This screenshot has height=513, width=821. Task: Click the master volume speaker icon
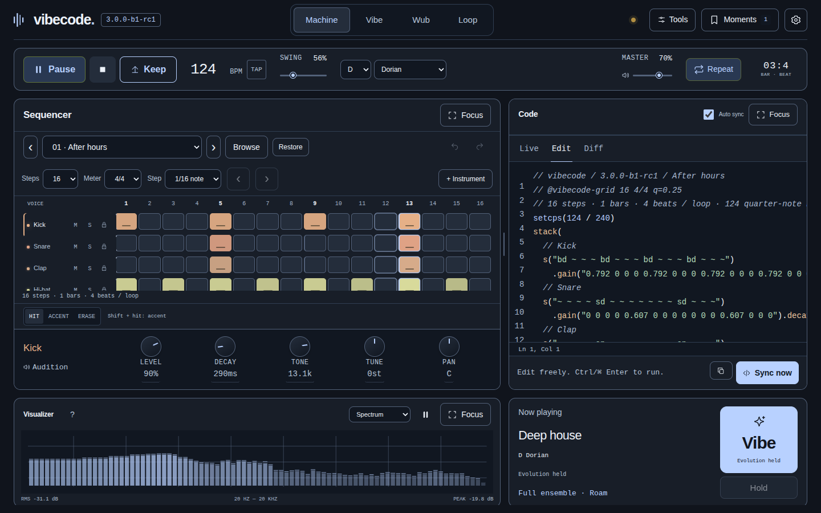point(625,75)
